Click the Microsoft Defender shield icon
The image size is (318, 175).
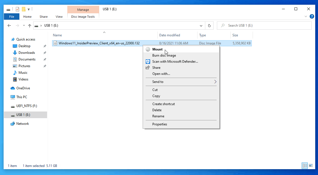pos(148,62)
